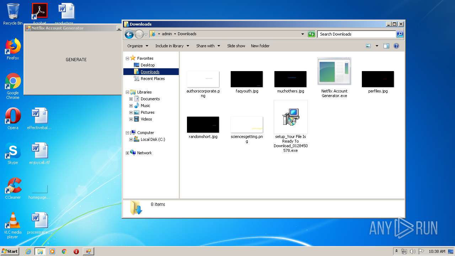Select the setup_Your File Is Ready installer
The image size is (455, 256).
[291, 127]
